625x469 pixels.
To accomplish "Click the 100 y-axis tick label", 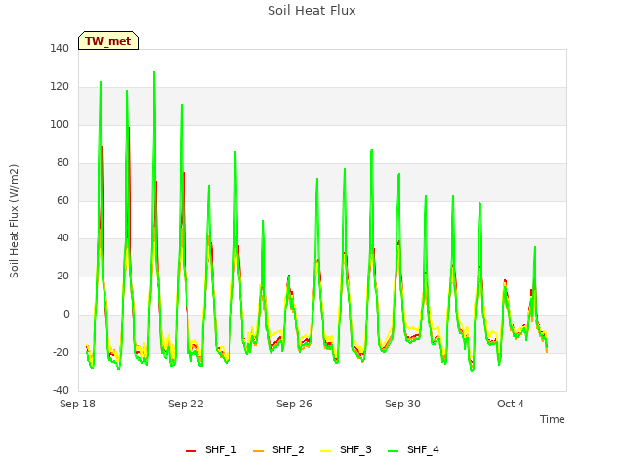I will [x=60, y=124].
